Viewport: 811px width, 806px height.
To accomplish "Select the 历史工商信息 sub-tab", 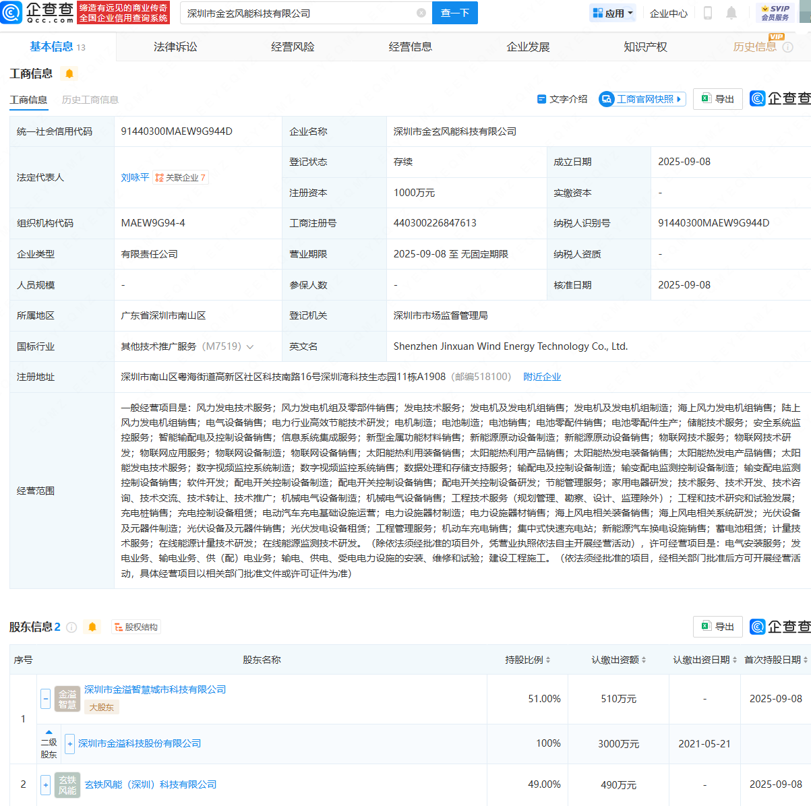I will pyautogui.click(x=90, y=100).
